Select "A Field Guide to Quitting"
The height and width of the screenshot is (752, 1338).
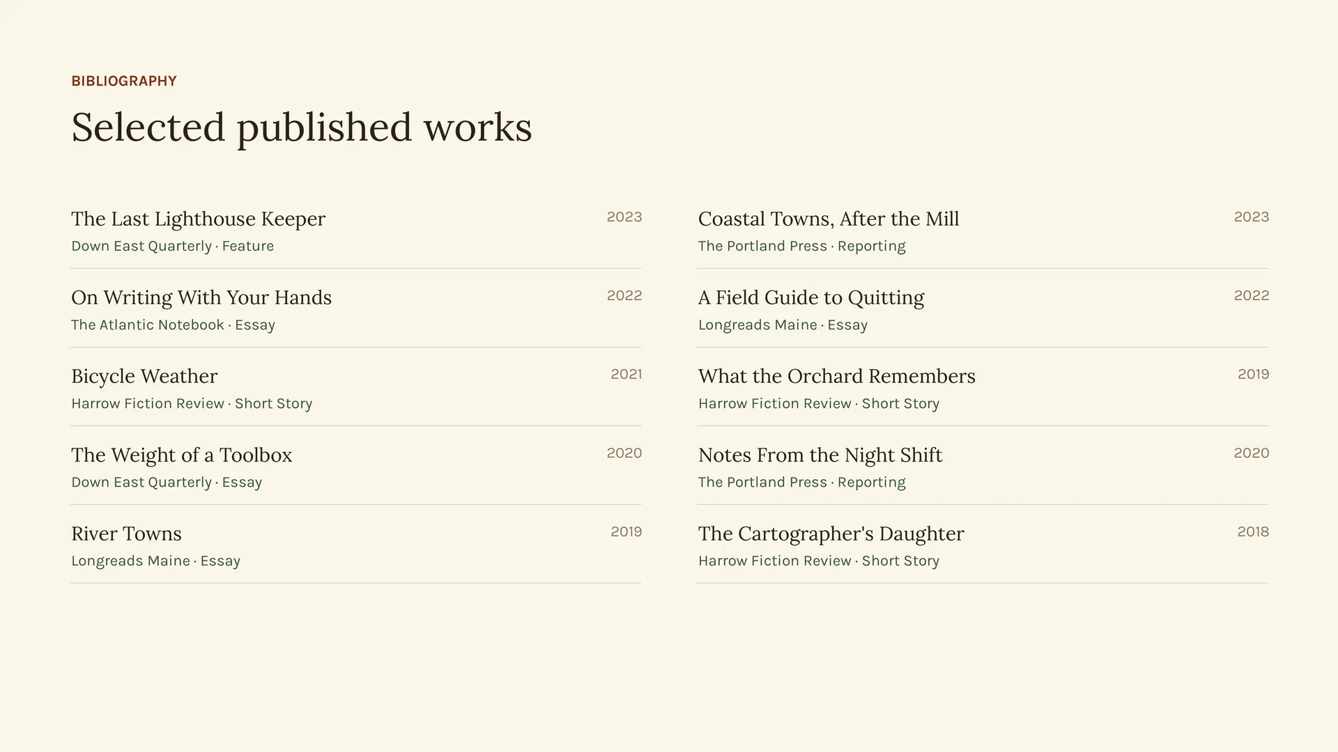[x=811, y=297]
